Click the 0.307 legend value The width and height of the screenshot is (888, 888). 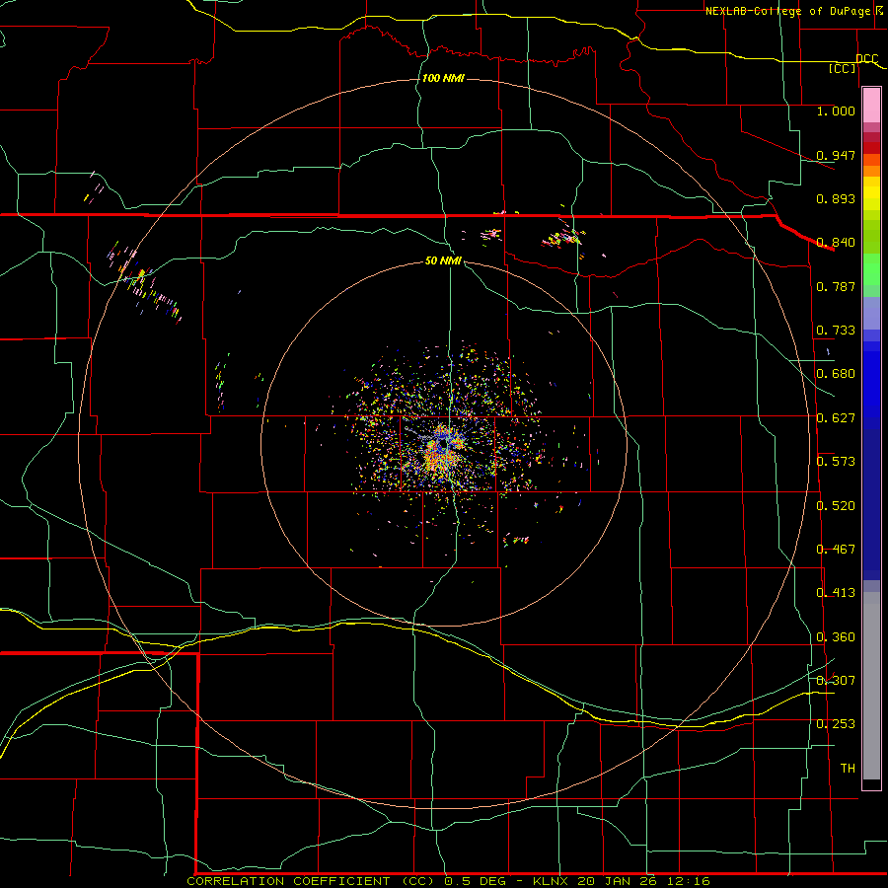(836, 681)
